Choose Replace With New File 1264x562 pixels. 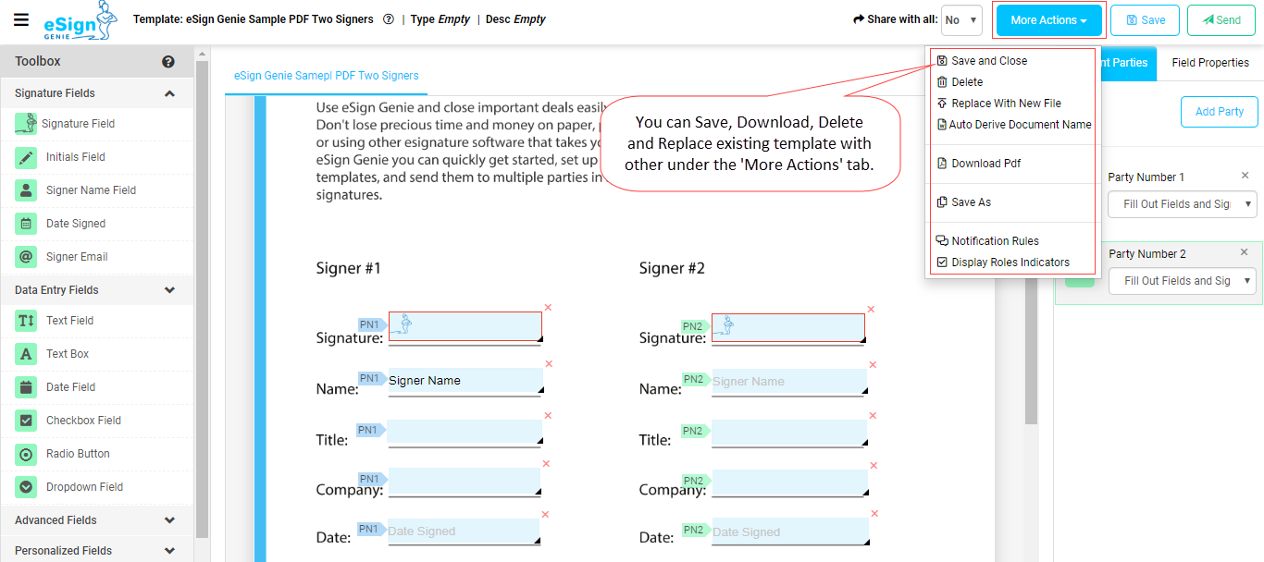998,104
